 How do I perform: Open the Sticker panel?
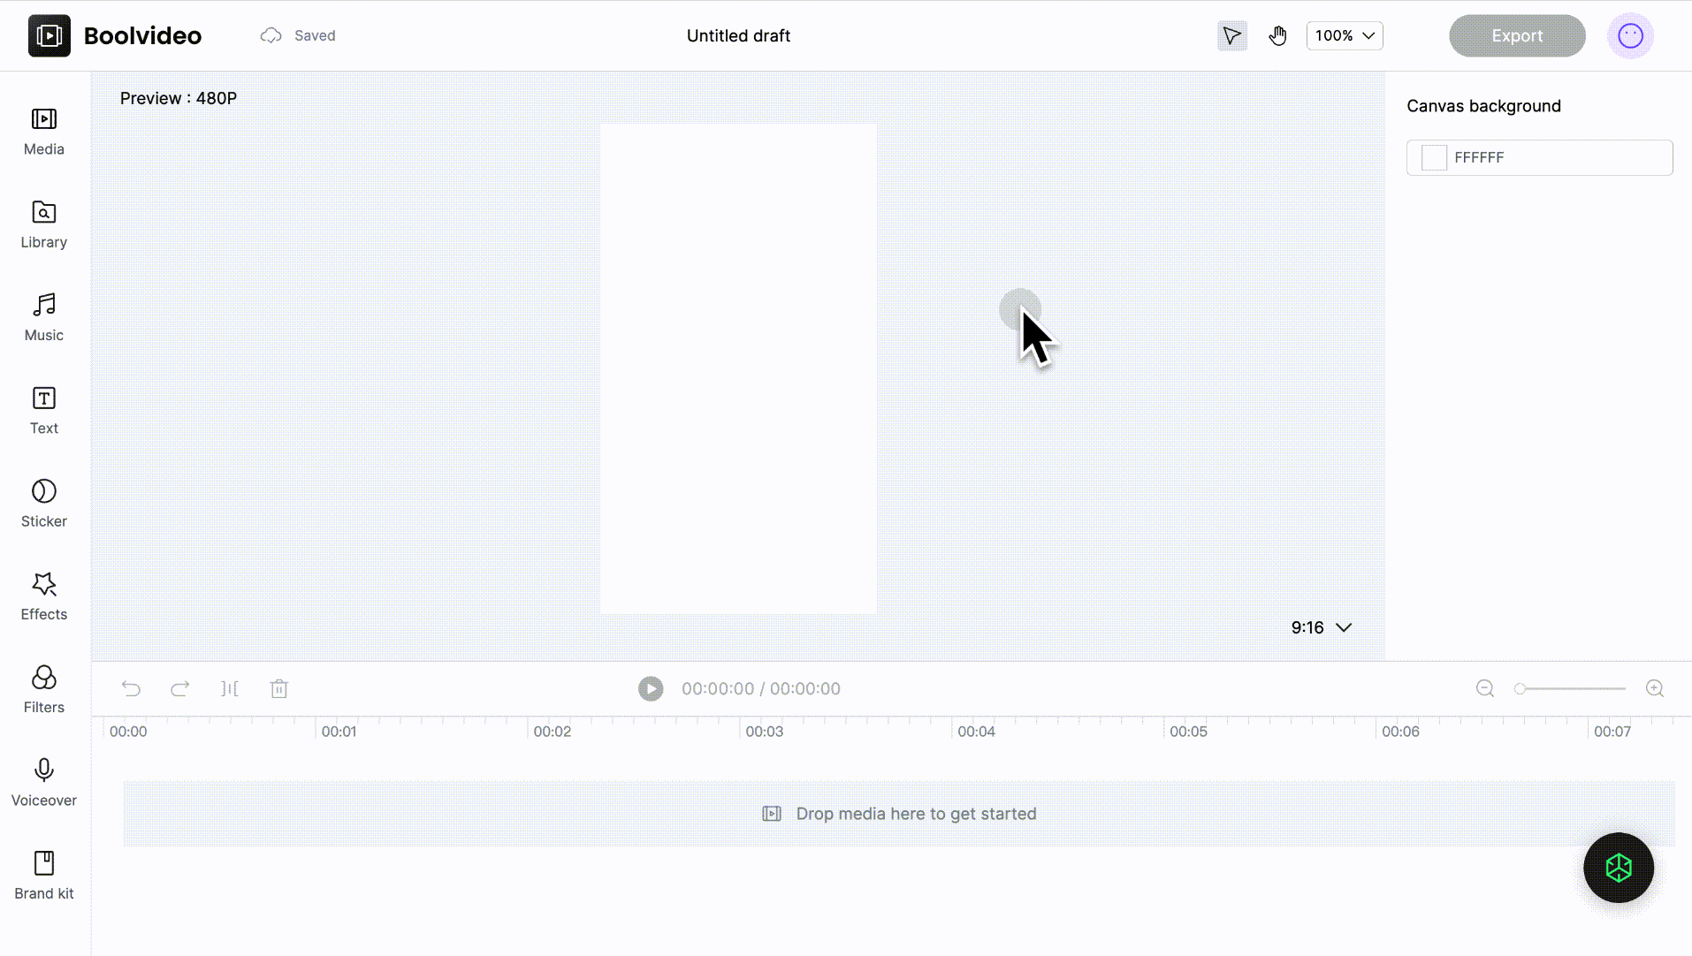tap(44, 503)
